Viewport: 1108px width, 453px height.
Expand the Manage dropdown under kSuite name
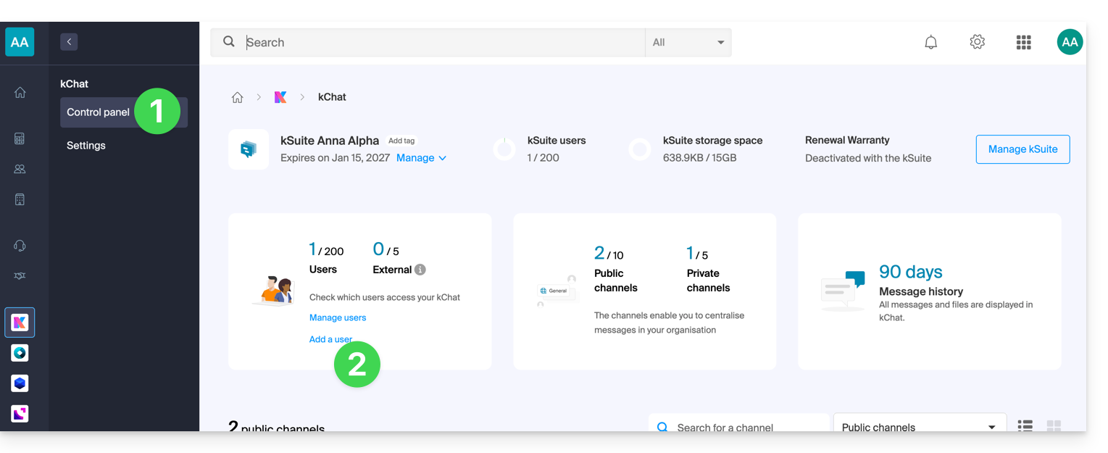coord(421,158)
